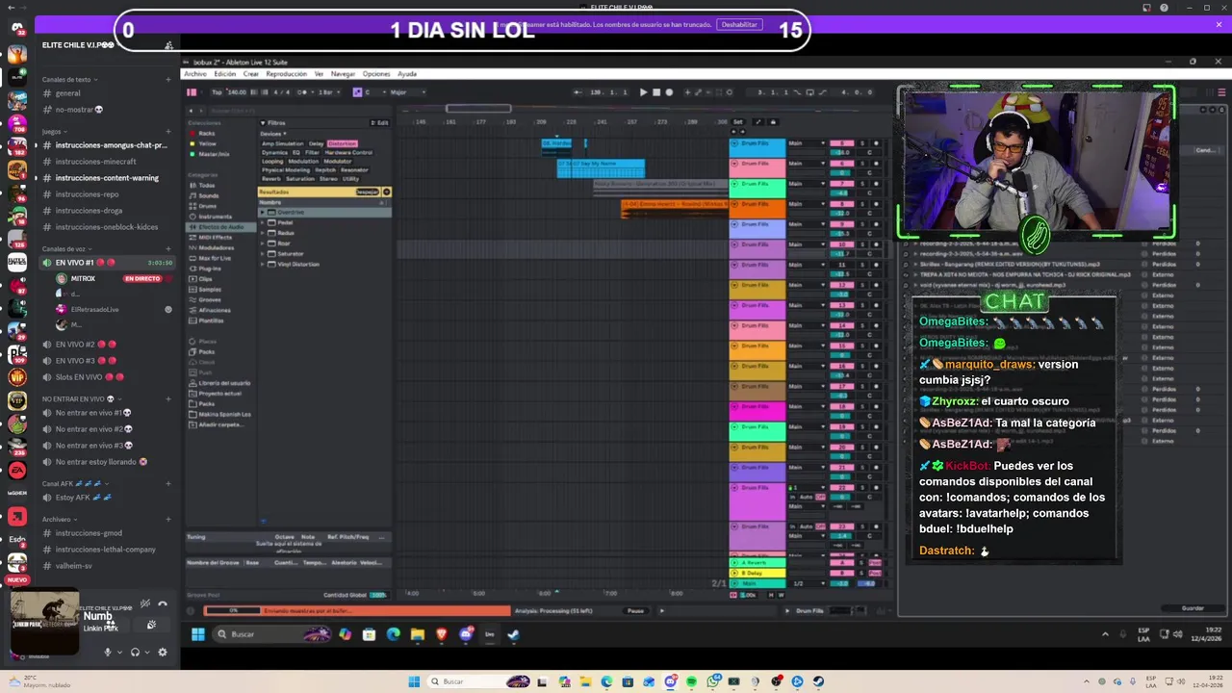Screen dimensions: 1232x693
Task: Open the Reproducción menu in Ableton
Action: [x=286, y=74]
